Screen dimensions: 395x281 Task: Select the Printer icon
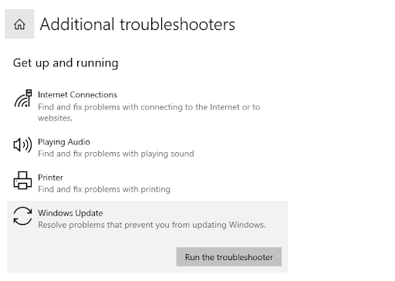click(x=22, y=181)
